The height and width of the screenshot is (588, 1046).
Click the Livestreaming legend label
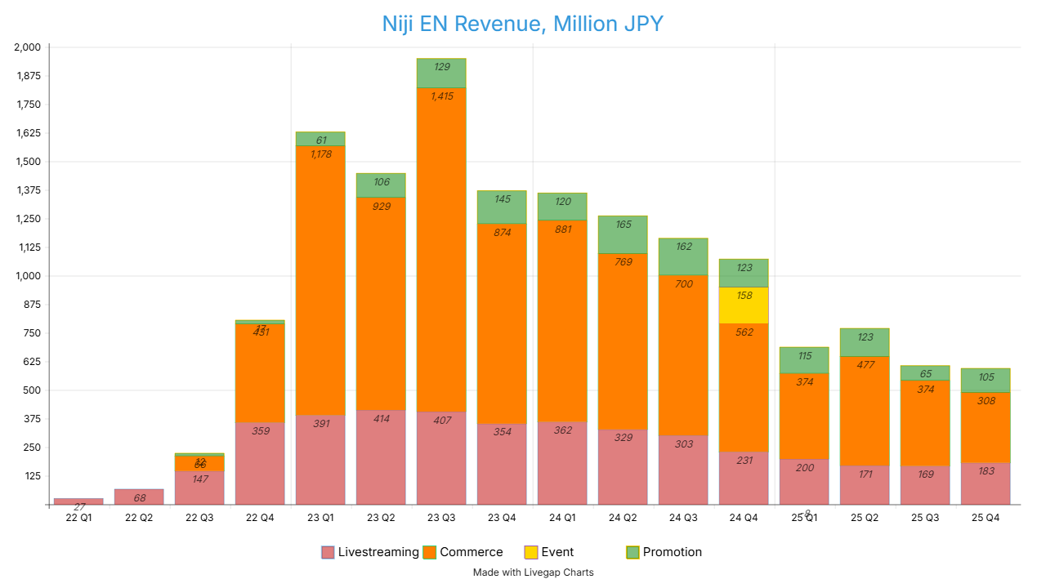click(378, 552)
